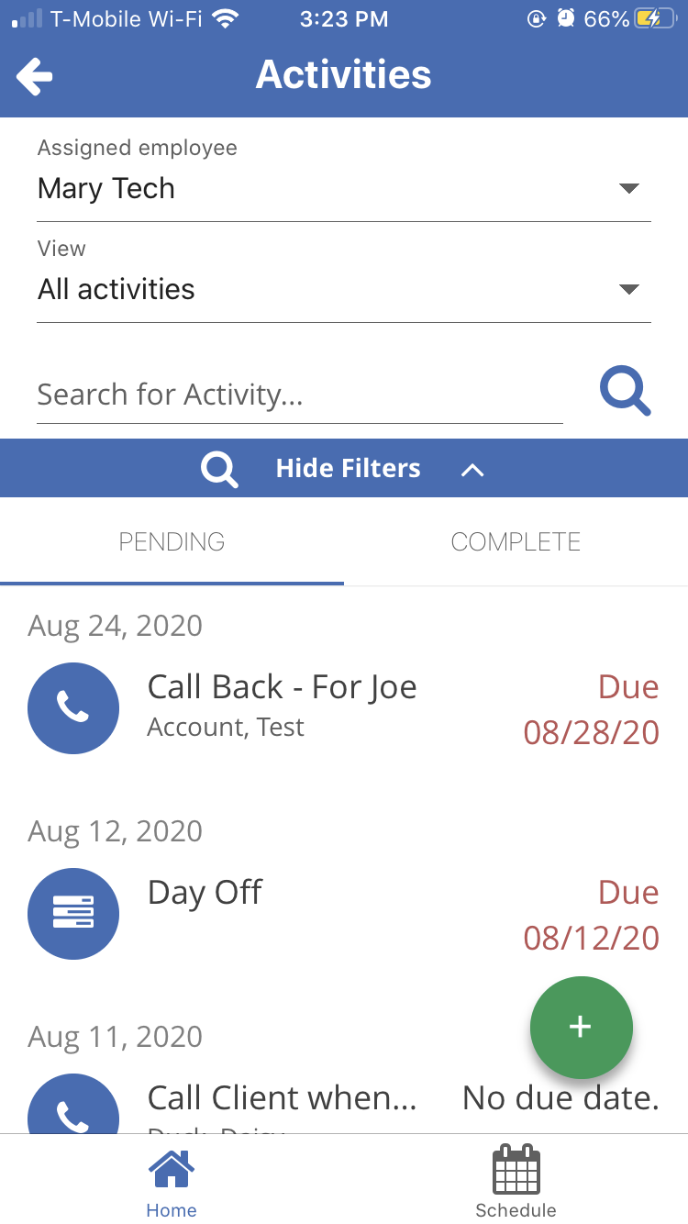Tap the blue search magnifier icon
Screen dimensions: 688x1224
tap(625, 393)
